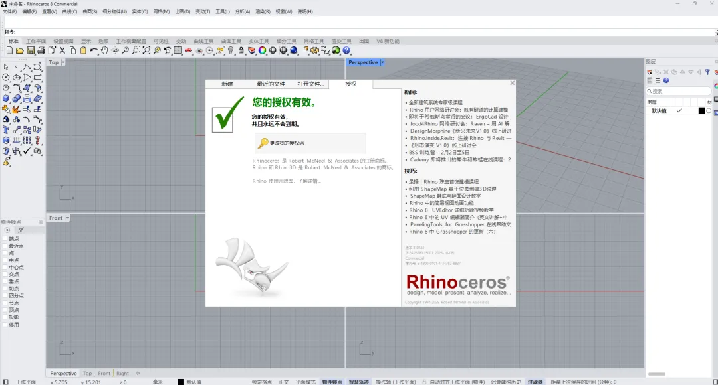
Task: Open the 文件(F) menu
Action: pos(9,11)
